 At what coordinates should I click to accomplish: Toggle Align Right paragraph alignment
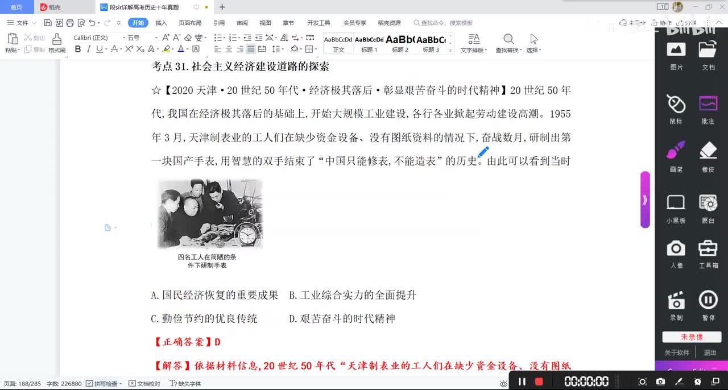click(x=239, y=49)
